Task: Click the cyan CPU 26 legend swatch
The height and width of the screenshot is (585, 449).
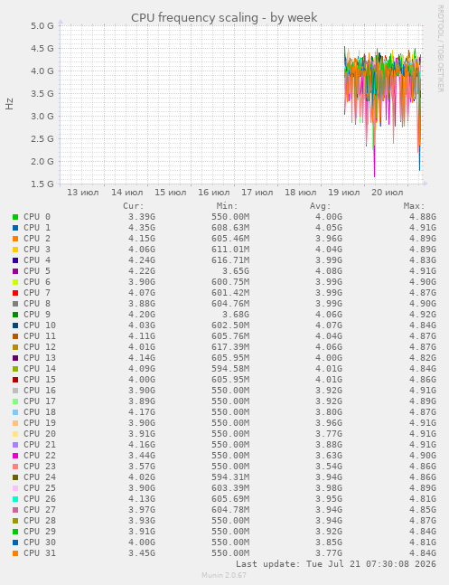Action: [15, 498]
